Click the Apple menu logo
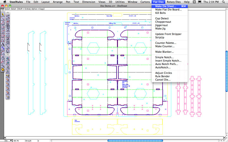Viewport: 228px width, 142px height. (4, 2)
